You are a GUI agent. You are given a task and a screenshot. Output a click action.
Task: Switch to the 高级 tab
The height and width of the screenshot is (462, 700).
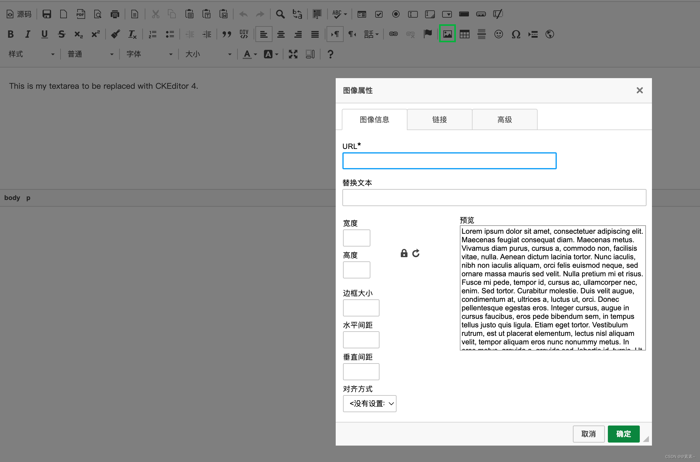504,119
